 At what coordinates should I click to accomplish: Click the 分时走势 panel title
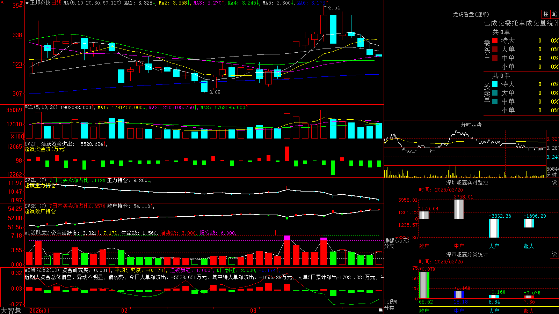(471, 125)
